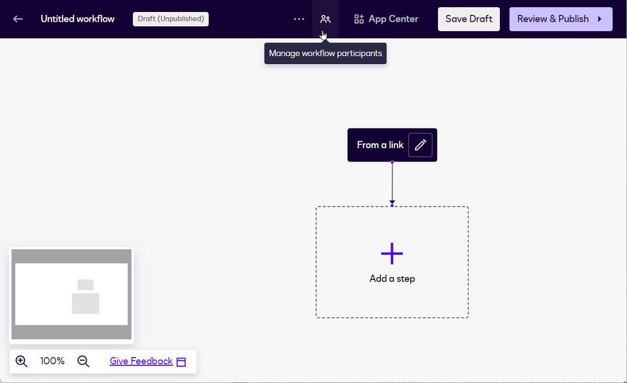Open the more options menu

tap(299, 19)
